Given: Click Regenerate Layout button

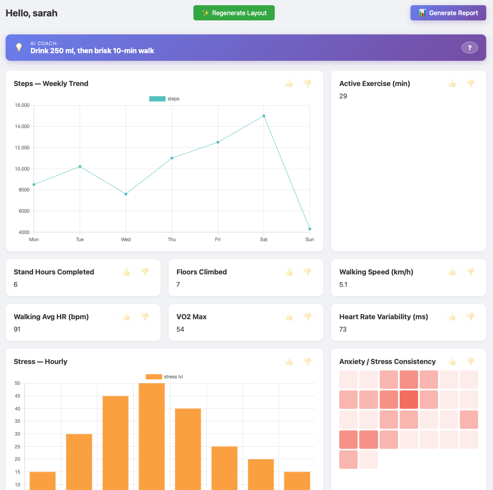Looking at the screenshot, I should click(x=234, y=13).
